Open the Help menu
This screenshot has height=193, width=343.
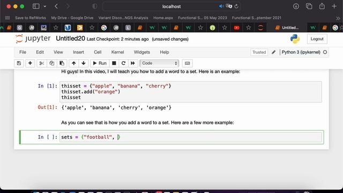[x=165, y=53]
